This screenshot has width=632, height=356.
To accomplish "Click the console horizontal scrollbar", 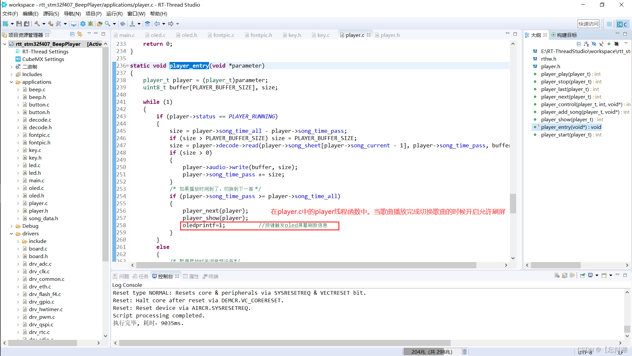I will point(285,343).
